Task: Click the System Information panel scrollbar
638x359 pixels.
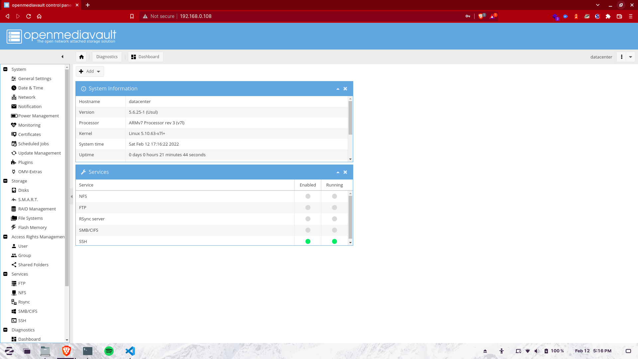Action: [350, 118]
